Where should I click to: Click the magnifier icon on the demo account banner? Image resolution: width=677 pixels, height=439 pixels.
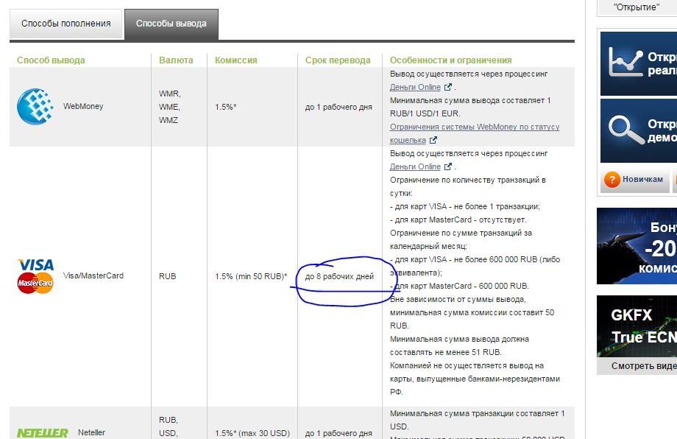point(626,130)
